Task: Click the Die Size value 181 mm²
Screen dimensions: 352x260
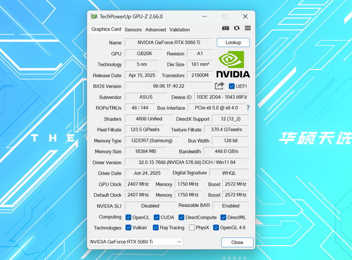Action: click(200, 64)
